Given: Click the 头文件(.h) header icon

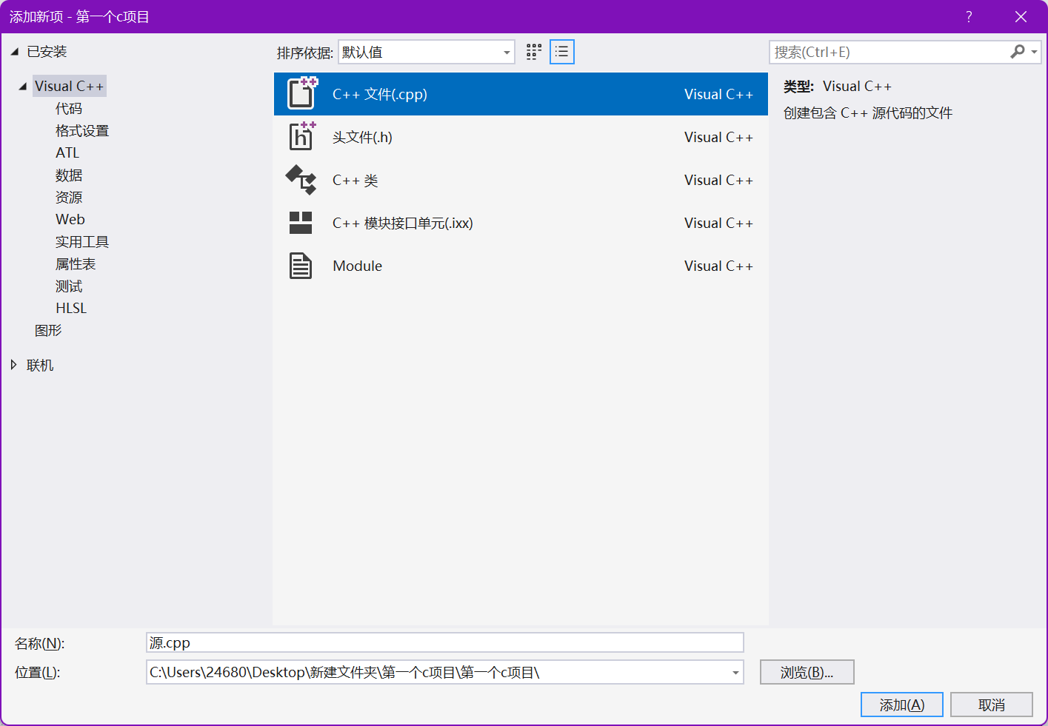Looking at the screenshot, I should click(301, 136).
